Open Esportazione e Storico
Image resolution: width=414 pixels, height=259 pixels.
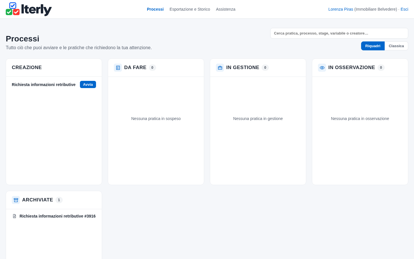pos(190,9)
